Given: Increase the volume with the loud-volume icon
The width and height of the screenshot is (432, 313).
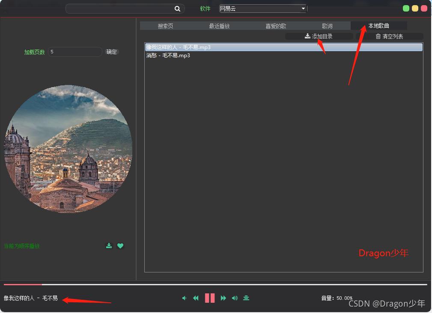Looking at the screenshot, I should pos(235,298).
